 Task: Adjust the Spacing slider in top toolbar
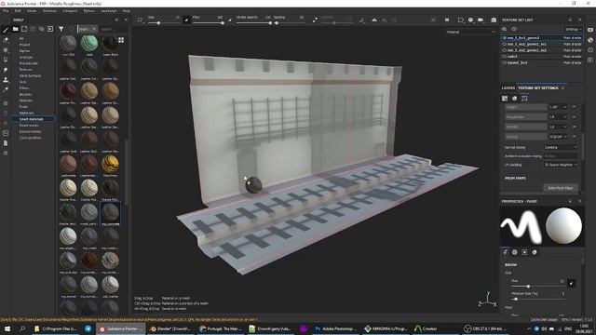tap(290, 22)
